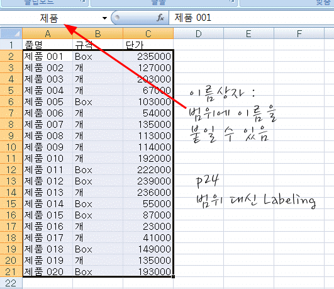
Task: Click cell 제품 010
Action: (x=48, y=158)
